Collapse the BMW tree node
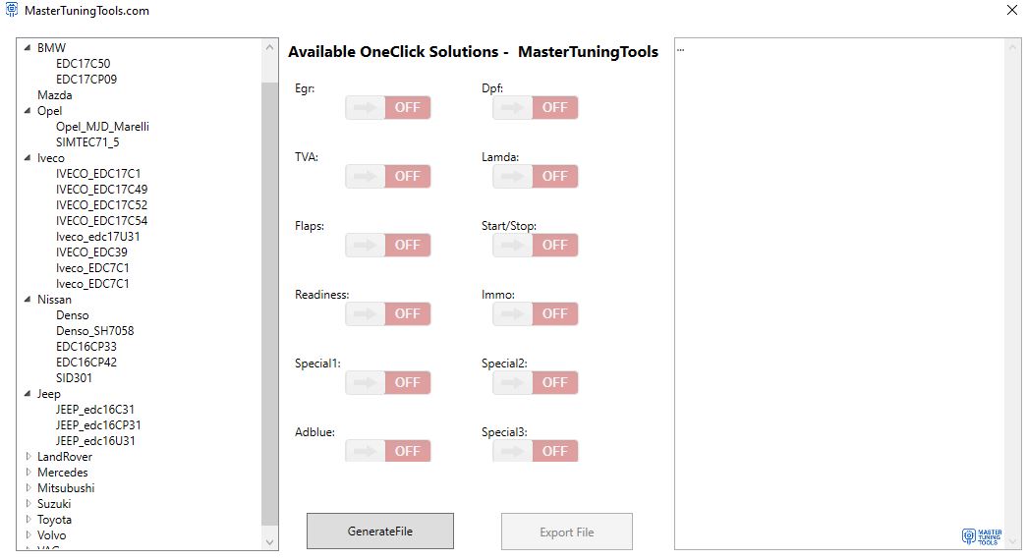The image size is (1026, 560). tap(28, 48)
